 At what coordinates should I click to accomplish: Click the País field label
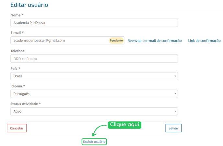click(x=15, y=68)
